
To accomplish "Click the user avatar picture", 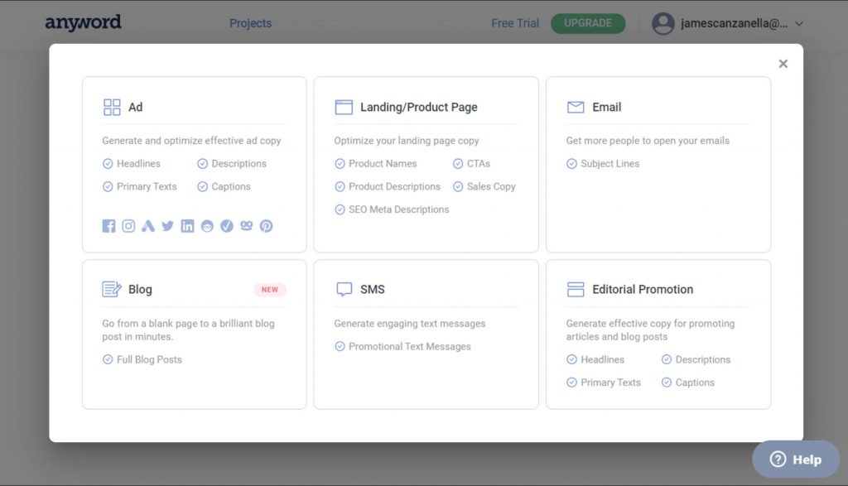I will (x=663, y=23).
